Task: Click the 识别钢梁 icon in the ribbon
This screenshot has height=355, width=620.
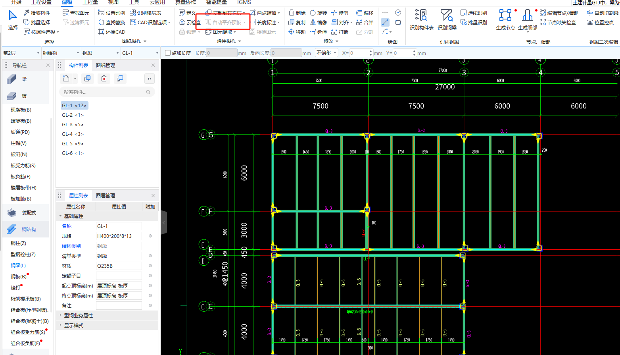Action: point(447,16)
